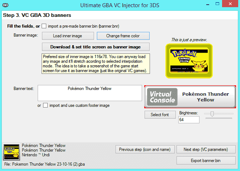Click into the Brightness value field

[189, 120]
